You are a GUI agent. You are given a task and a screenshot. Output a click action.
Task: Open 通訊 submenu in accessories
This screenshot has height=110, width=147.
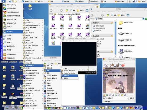point(52,73)
